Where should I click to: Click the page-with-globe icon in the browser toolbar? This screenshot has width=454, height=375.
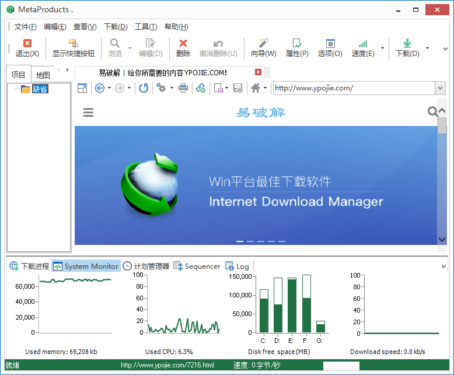tap(238, 88)
